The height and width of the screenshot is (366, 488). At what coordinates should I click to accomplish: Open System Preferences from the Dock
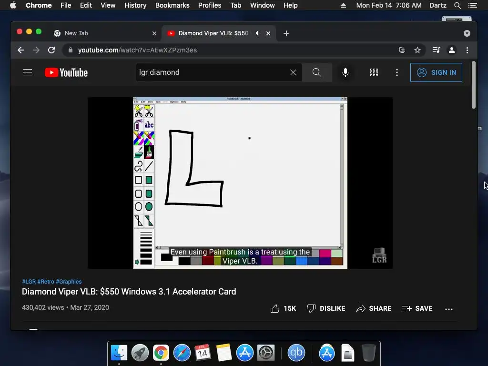(266, 353)
